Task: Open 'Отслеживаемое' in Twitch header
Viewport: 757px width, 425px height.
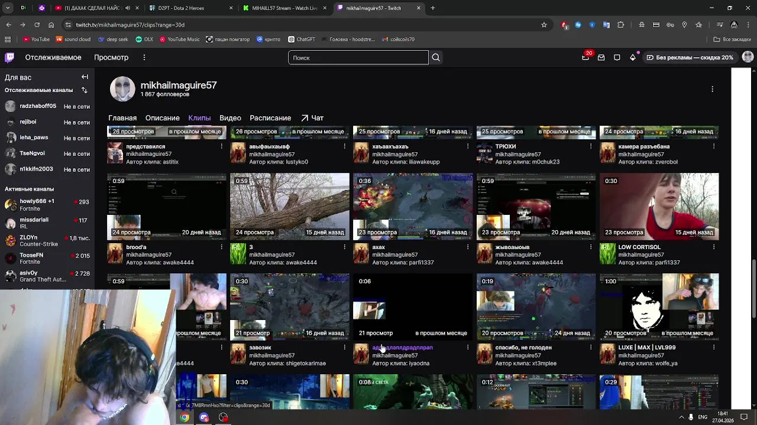Action: tap(53, 57)
